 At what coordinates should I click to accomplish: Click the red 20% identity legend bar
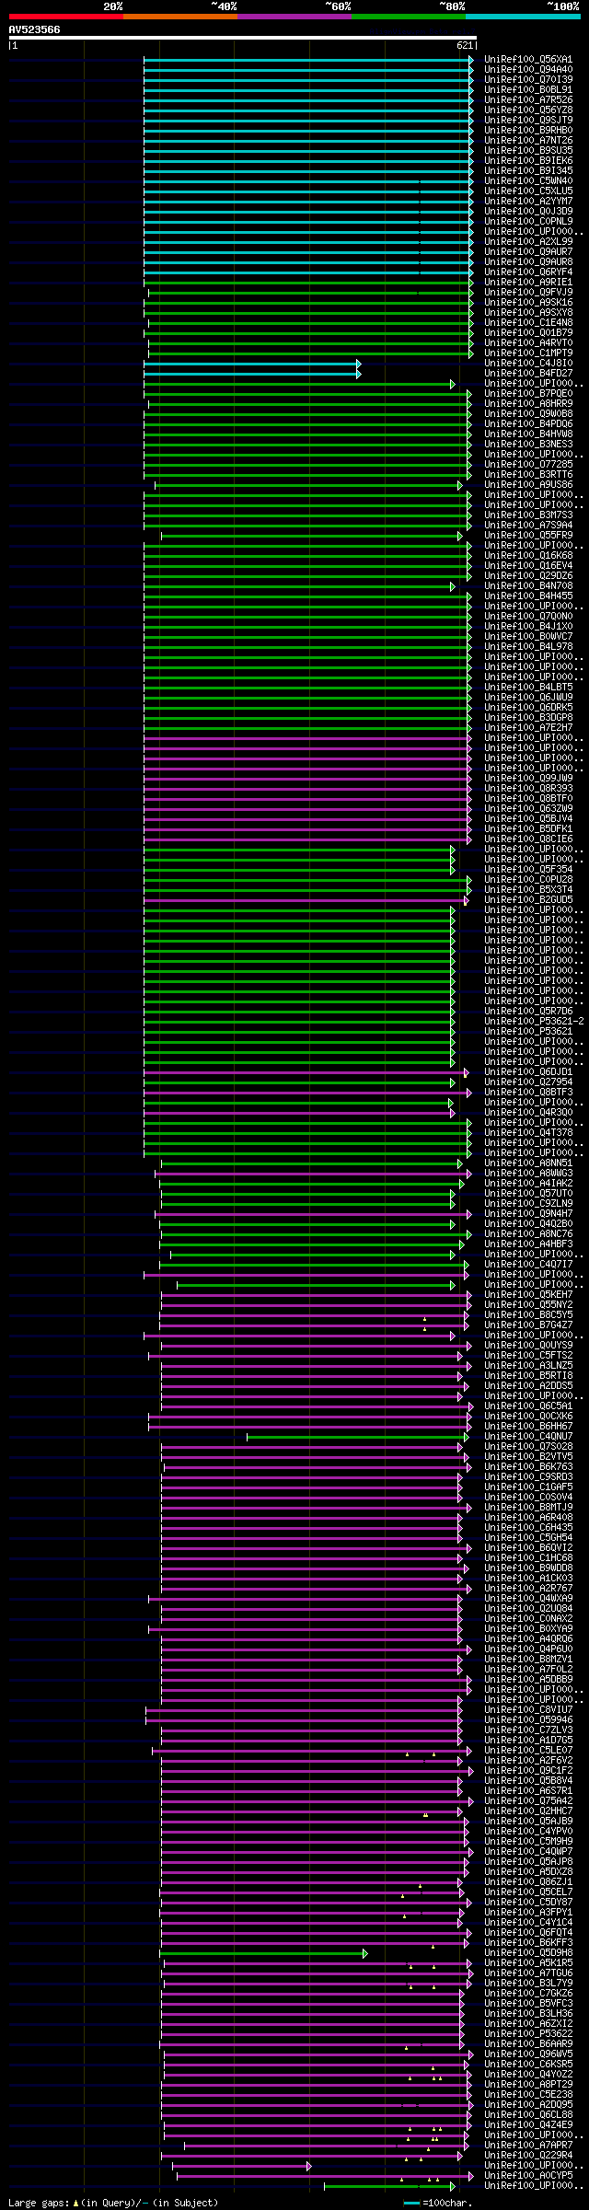coord(65,17)
